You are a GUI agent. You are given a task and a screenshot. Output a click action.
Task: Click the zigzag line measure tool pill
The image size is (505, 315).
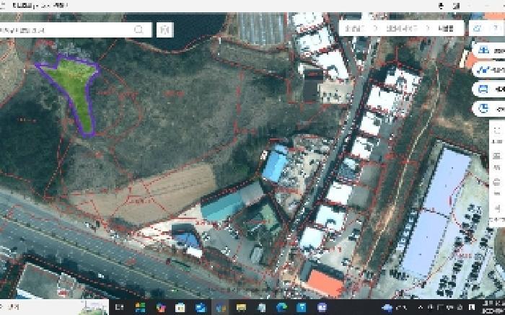pos(488,69)
